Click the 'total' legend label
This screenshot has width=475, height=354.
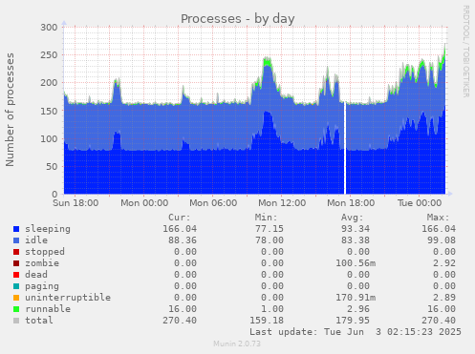tap(39, 321)
